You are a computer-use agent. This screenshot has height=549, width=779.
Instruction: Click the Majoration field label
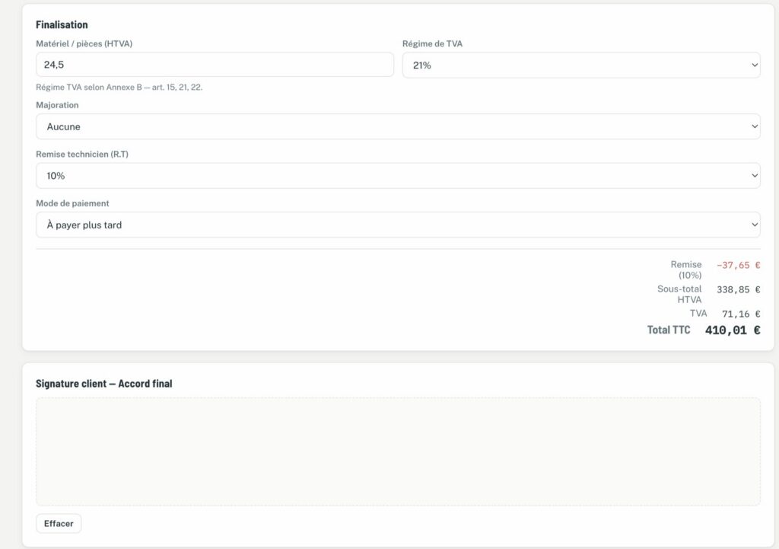pos(57,105)
